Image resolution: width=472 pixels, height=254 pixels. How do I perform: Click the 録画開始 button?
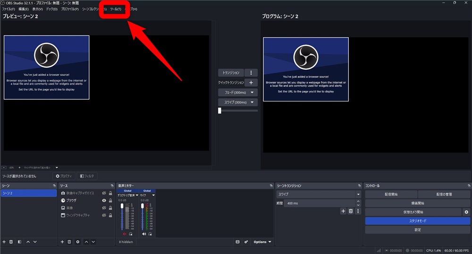[x=418, y=203]
